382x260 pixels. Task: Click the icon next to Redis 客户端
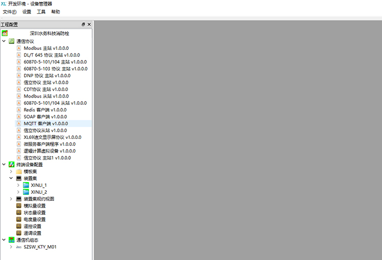click(x=19, y=110)
